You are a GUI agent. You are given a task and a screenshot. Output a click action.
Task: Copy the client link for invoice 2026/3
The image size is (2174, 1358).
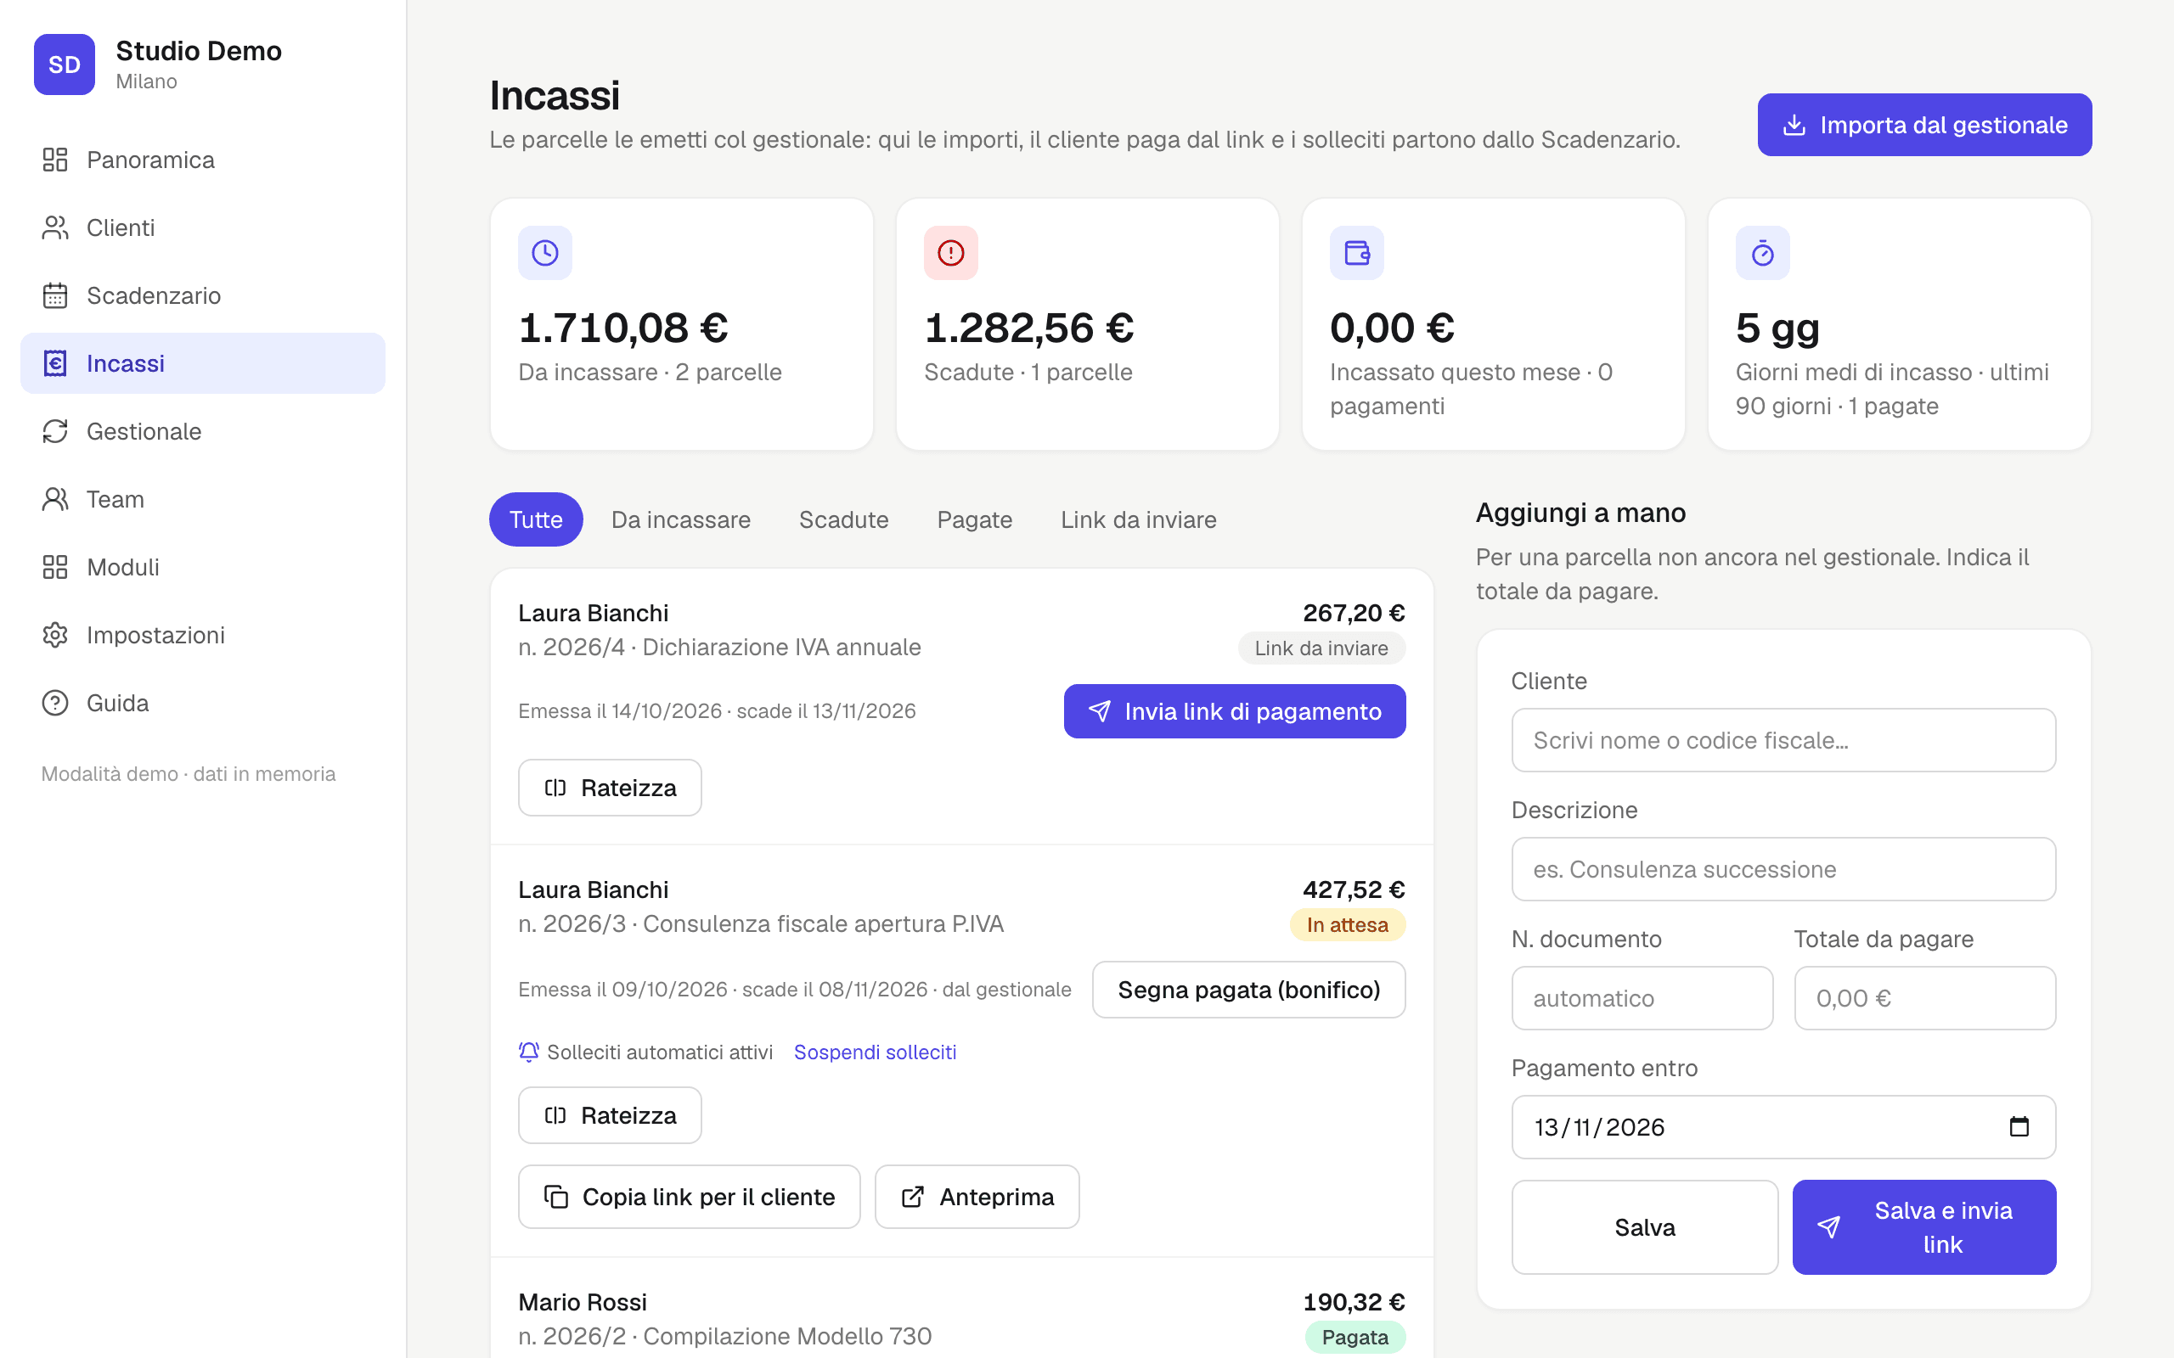[x=689, y=1197]
